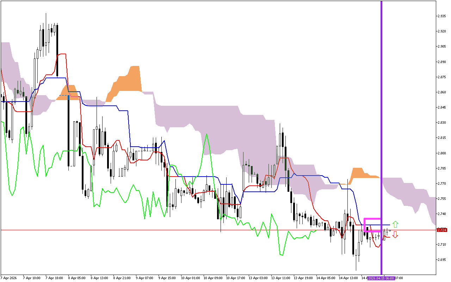
Task: Click the red 2.724 price tag
Action: pos(441,230)
